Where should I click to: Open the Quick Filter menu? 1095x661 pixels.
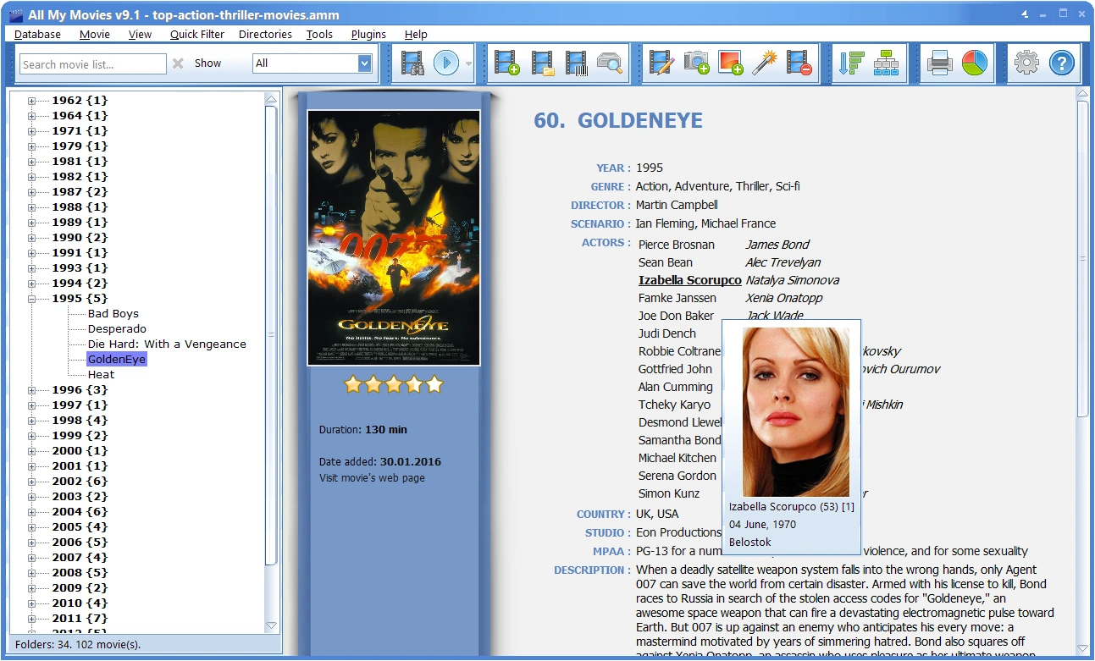tap(197, 35)
